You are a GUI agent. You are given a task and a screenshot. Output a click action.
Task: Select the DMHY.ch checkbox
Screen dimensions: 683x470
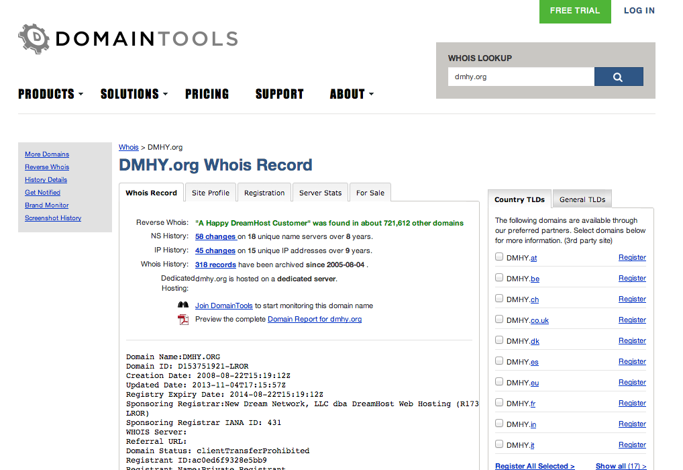point(499,299)
